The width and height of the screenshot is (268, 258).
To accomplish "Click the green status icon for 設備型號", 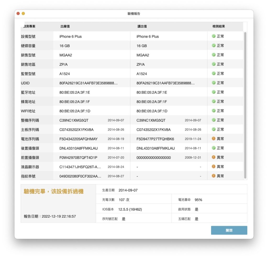I will coord(214,36).
